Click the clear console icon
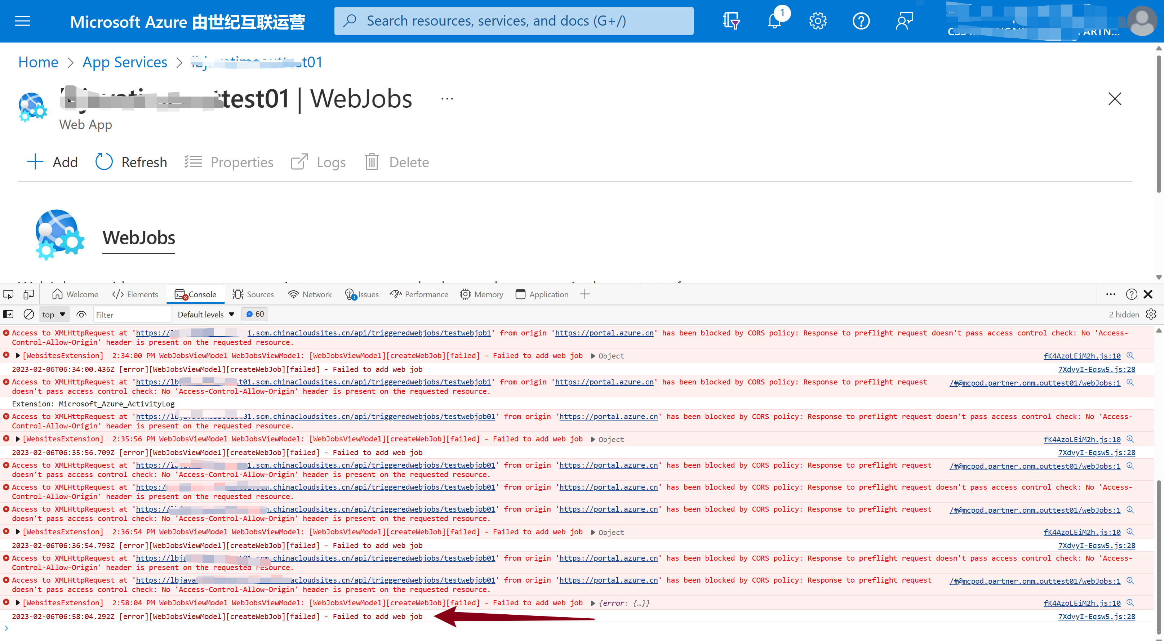The width and height of the screenshot is (1164, 641). point(28,315)
